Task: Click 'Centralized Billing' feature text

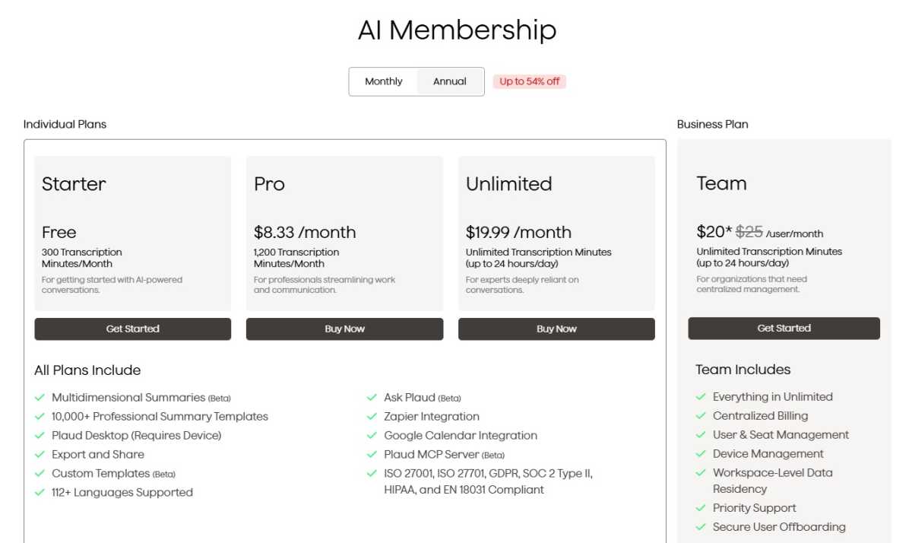Action: (x=760, y=415)
